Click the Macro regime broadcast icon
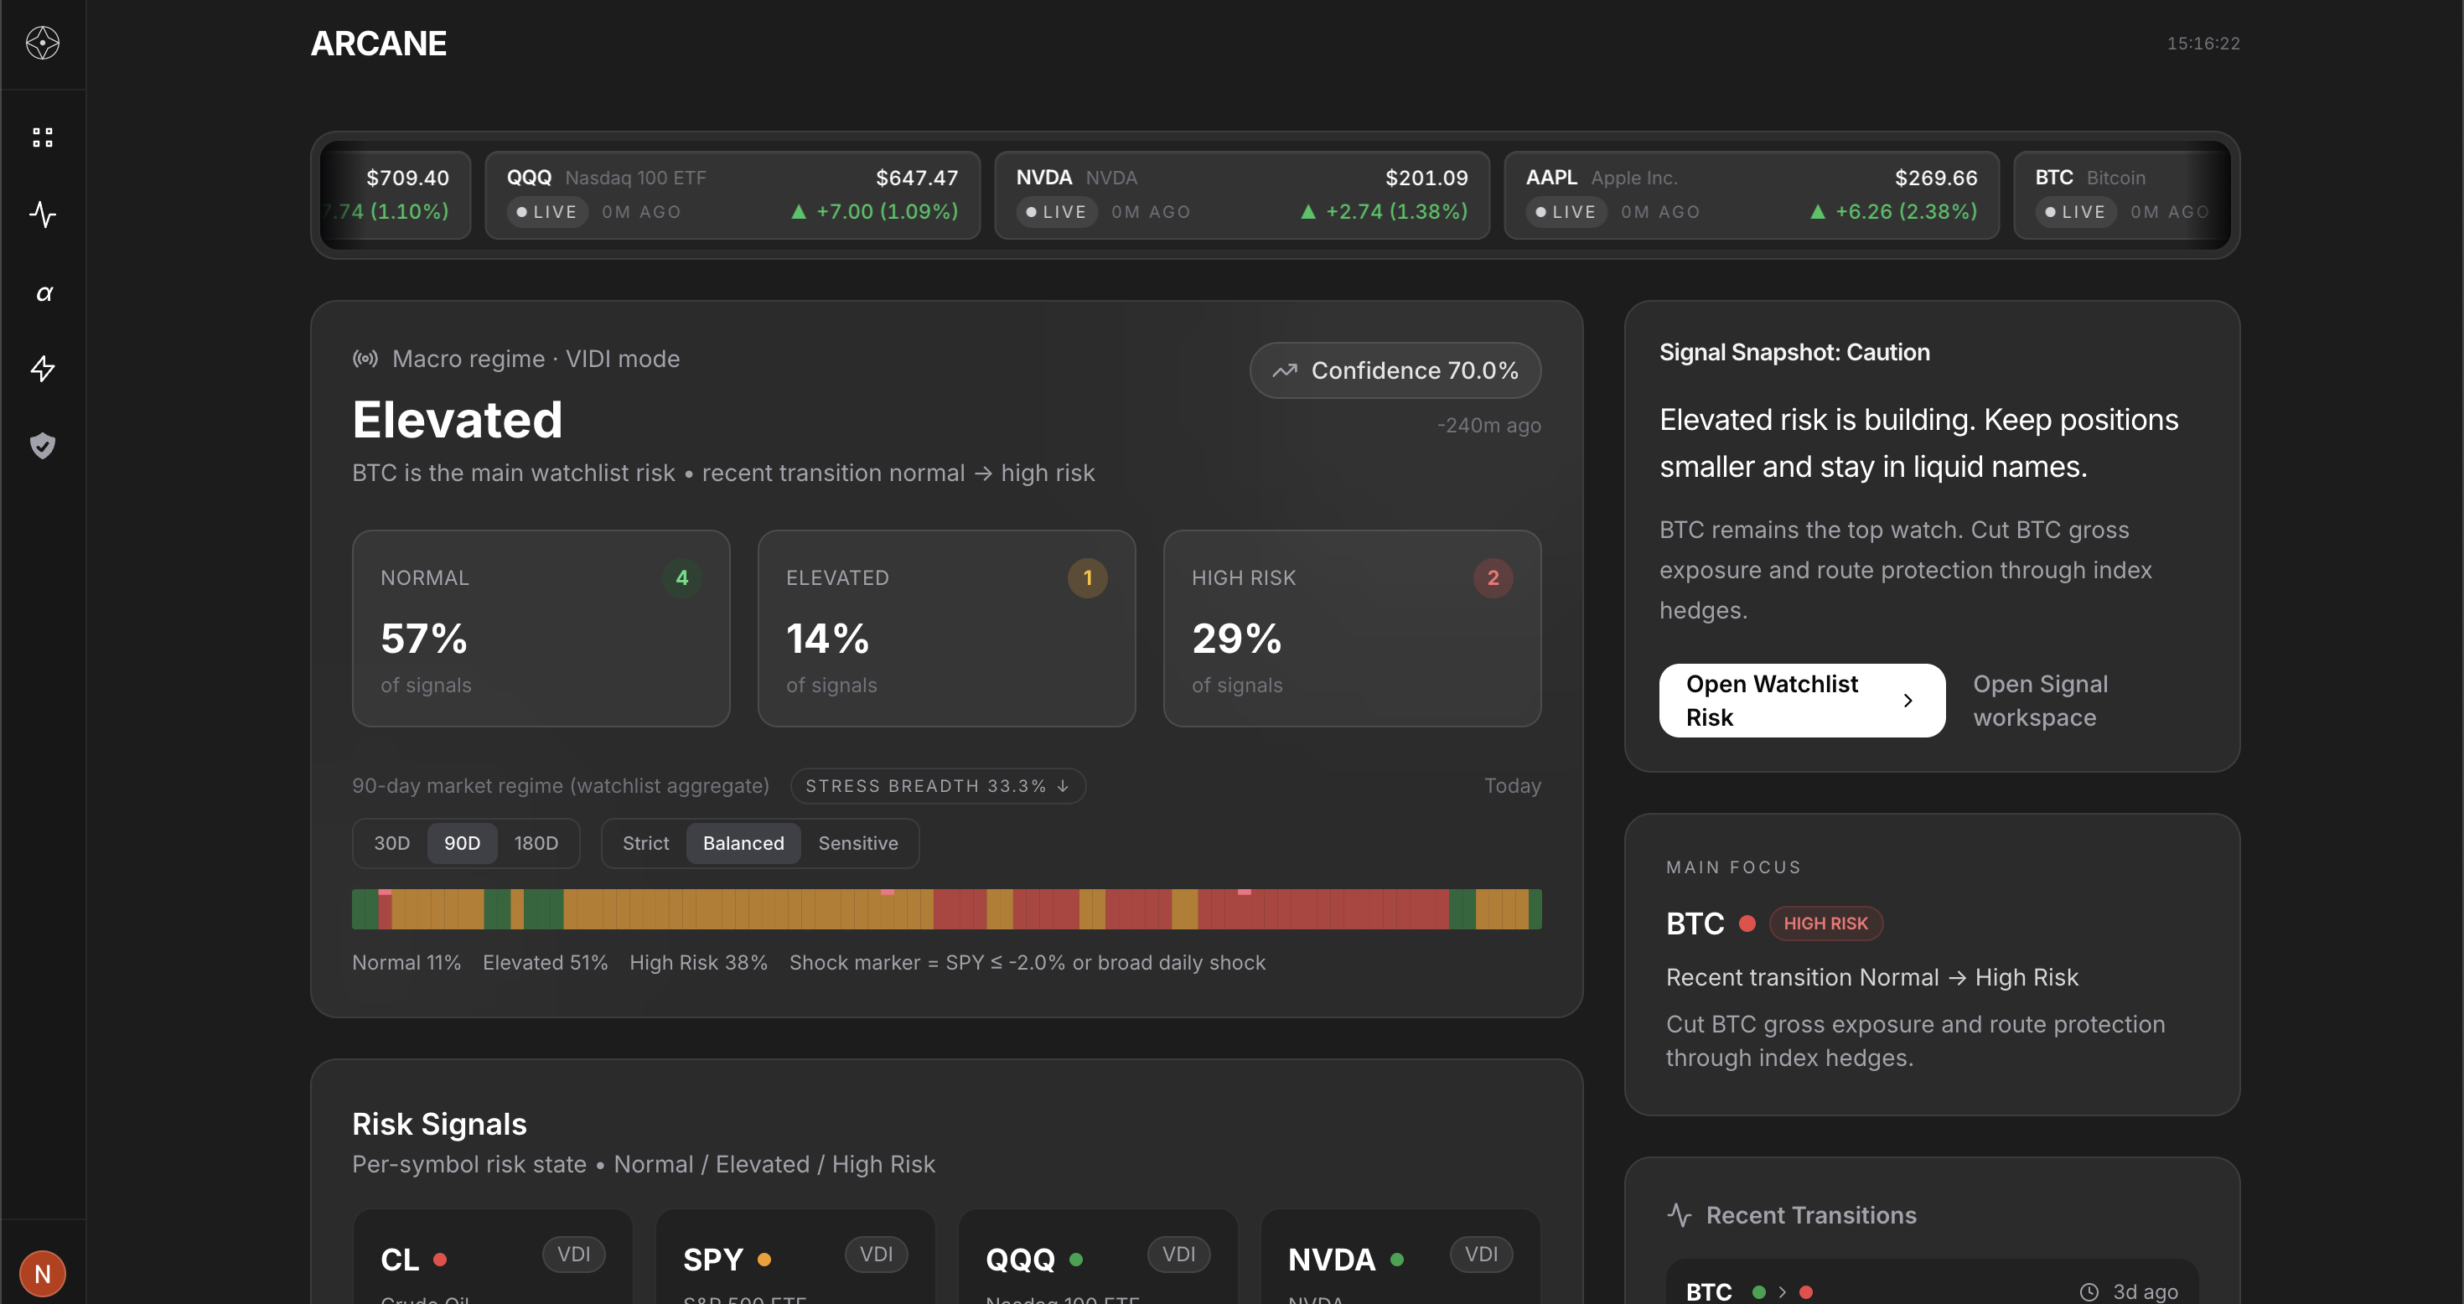 pos(365,359)
